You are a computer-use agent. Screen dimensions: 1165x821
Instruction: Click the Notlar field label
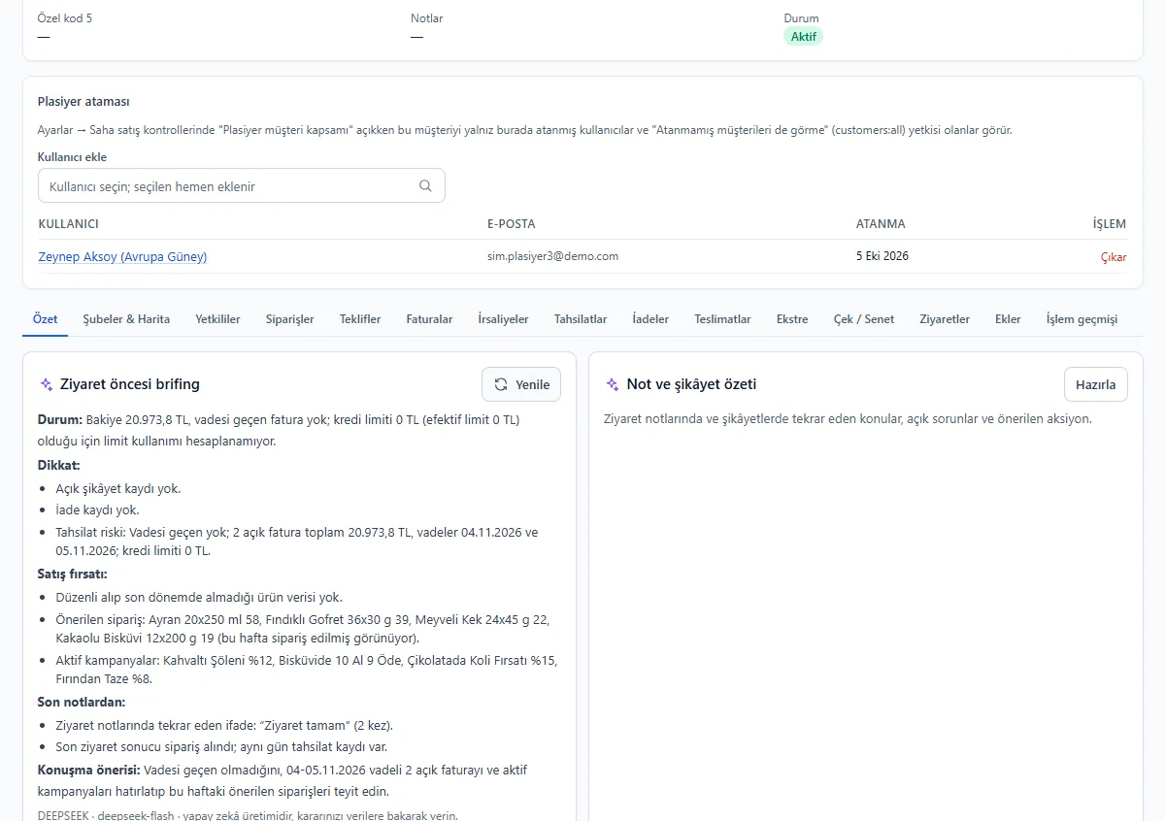(x=427, y=18)
